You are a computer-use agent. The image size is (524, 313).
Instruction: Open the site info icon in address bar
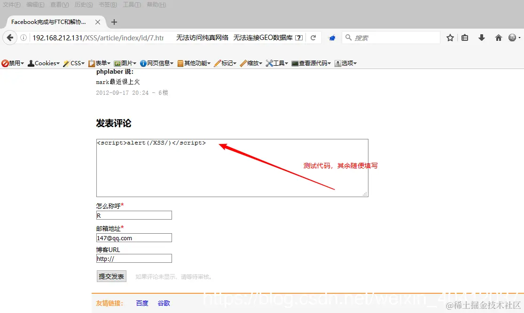[23, 38]
